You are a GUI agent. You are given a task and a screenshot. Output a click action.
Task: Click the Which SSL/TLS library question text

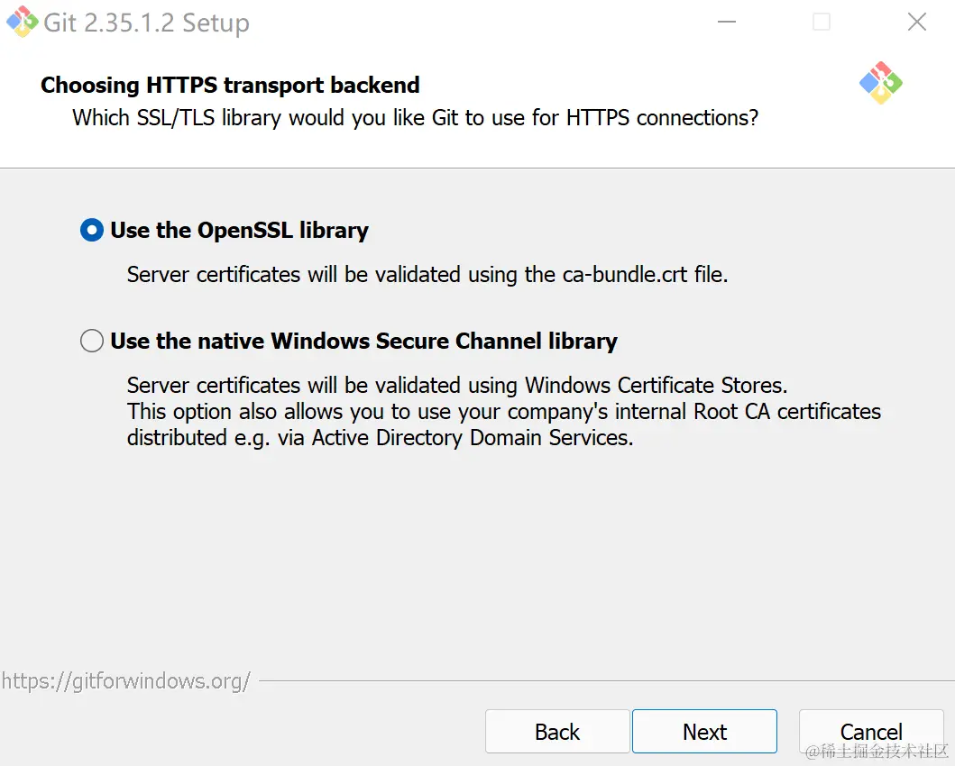click(415, 118)
